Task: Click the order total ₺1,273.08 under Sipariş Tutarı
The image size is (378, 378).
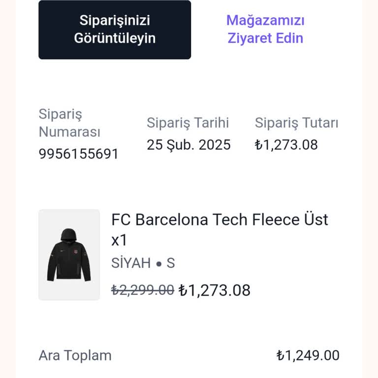Action: tap(286, 145)
